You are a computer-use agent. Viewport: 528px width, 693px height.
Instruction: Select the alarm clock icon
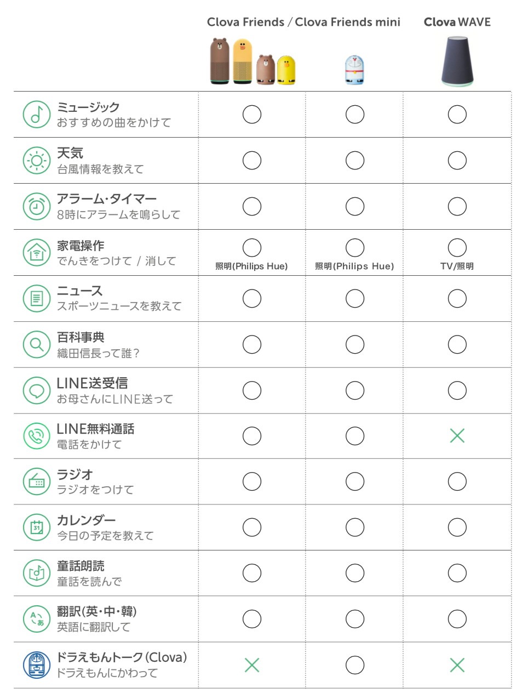click(37, 207)
